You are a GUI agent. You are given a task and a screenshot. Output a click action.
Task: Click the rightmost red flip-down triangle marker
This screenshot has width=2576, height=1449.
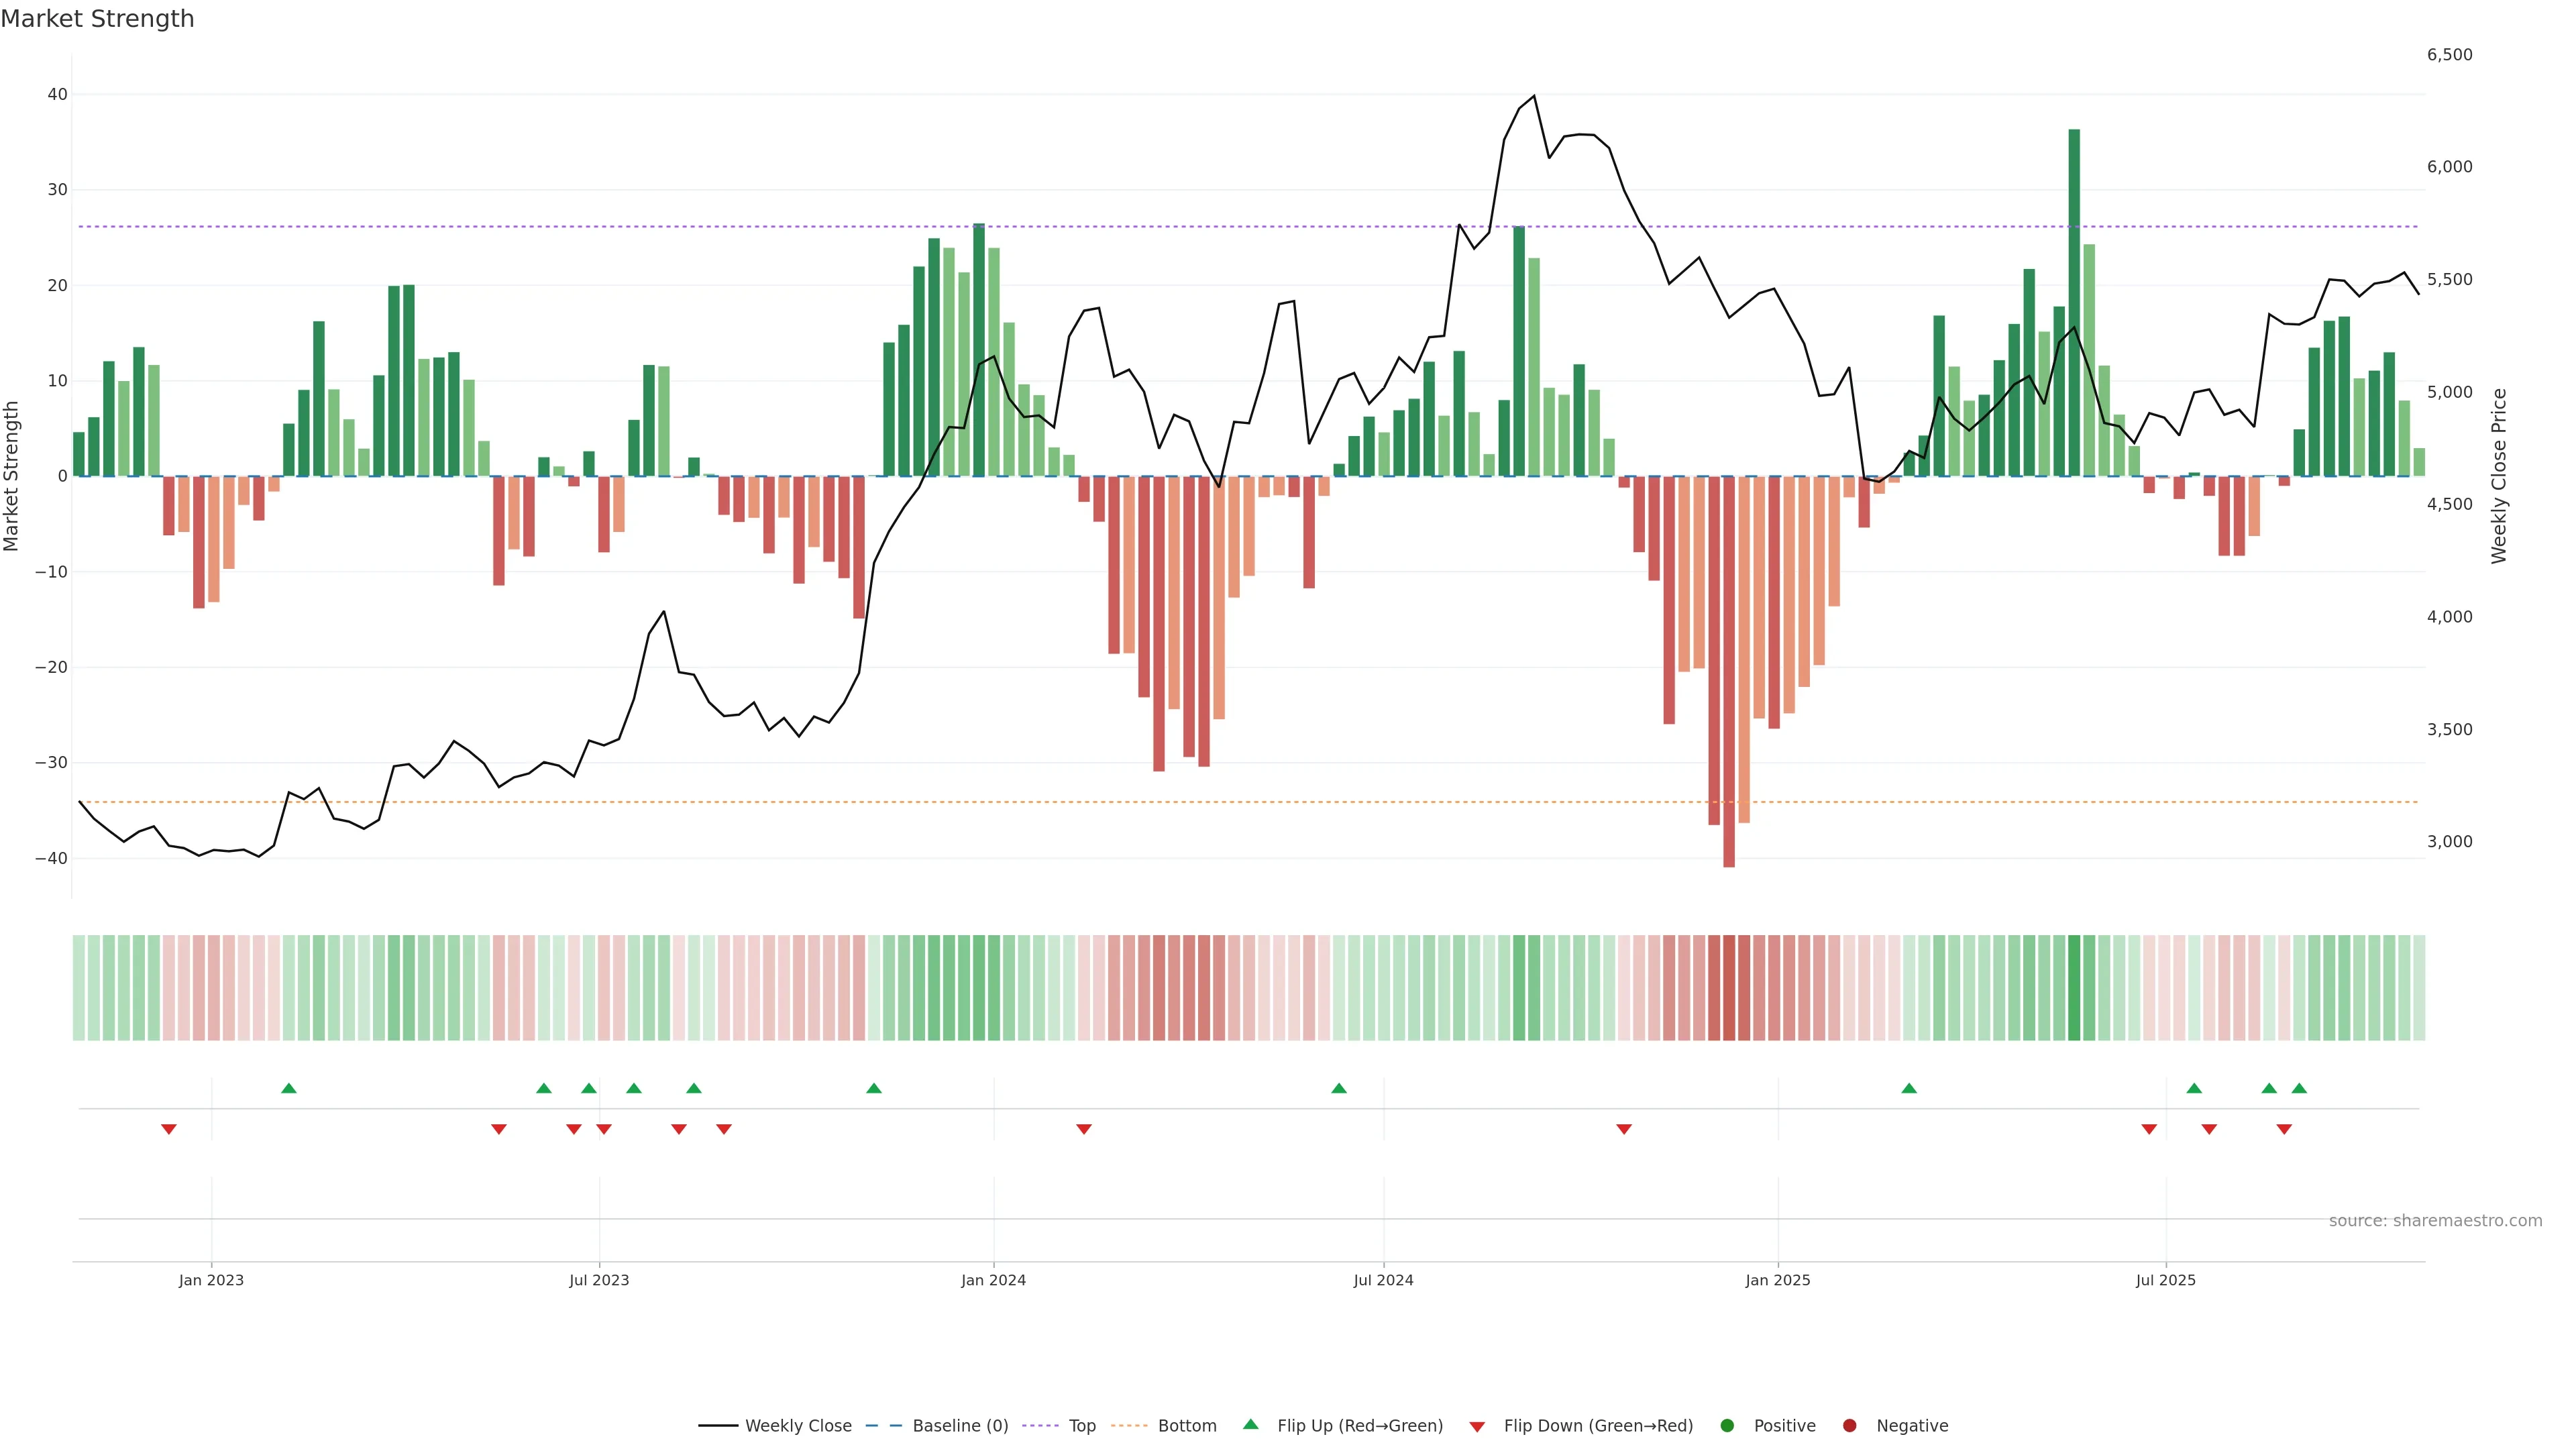click(x=2284, y=1129)
